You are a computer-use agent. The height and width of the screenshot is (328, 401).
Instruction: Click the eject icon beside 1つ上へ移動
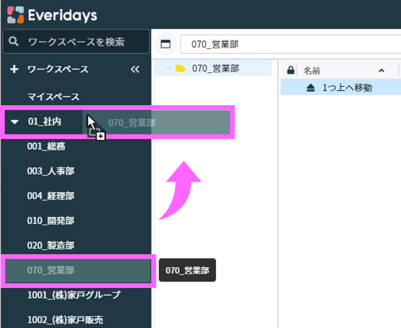311,88
